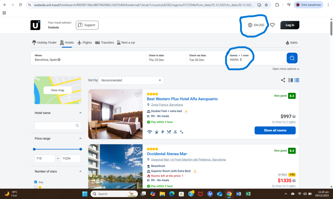Viewport: 333px width, 199px height.
Task: Switch to the list view icon
Action: click(296, 80)
